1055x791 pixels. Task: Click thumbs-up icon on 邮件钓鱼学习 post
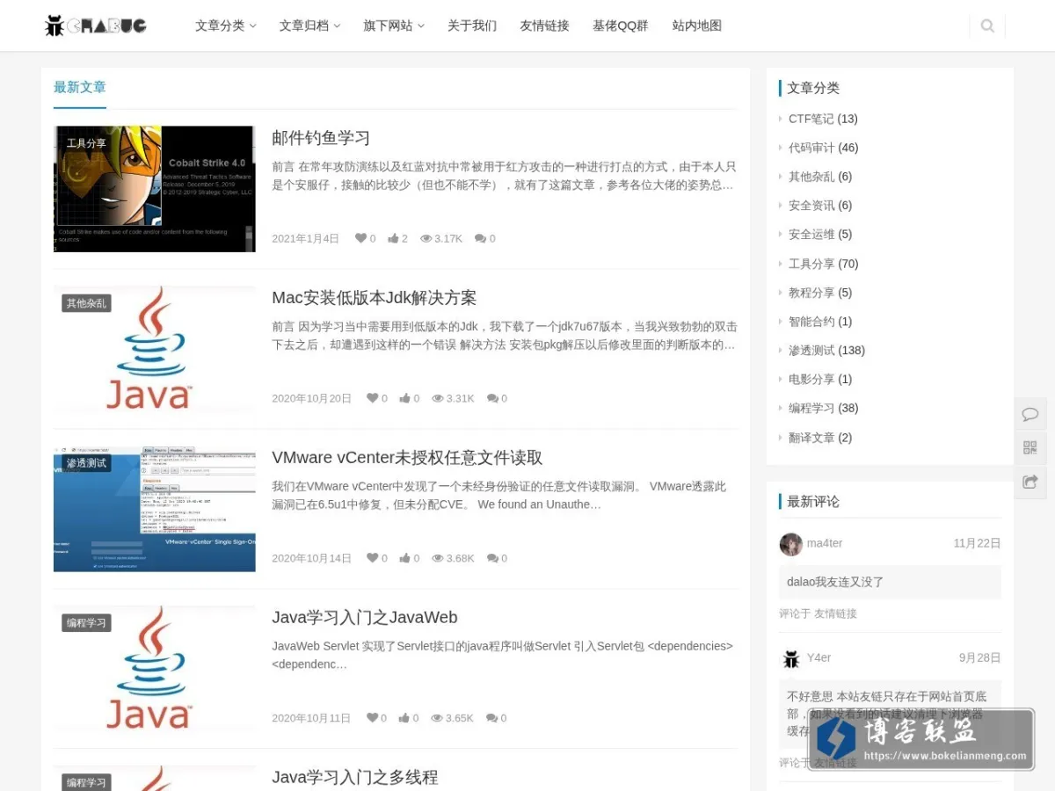(x=393, y=238)
